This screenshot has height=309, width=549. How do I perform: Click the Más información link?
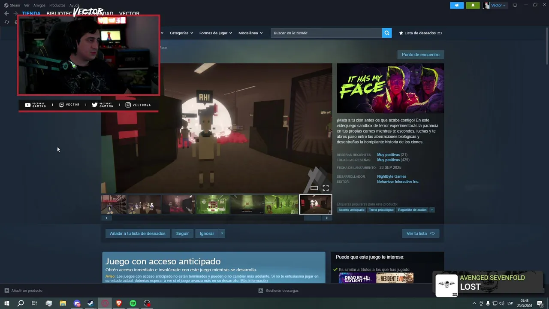(x=254, y=281)
